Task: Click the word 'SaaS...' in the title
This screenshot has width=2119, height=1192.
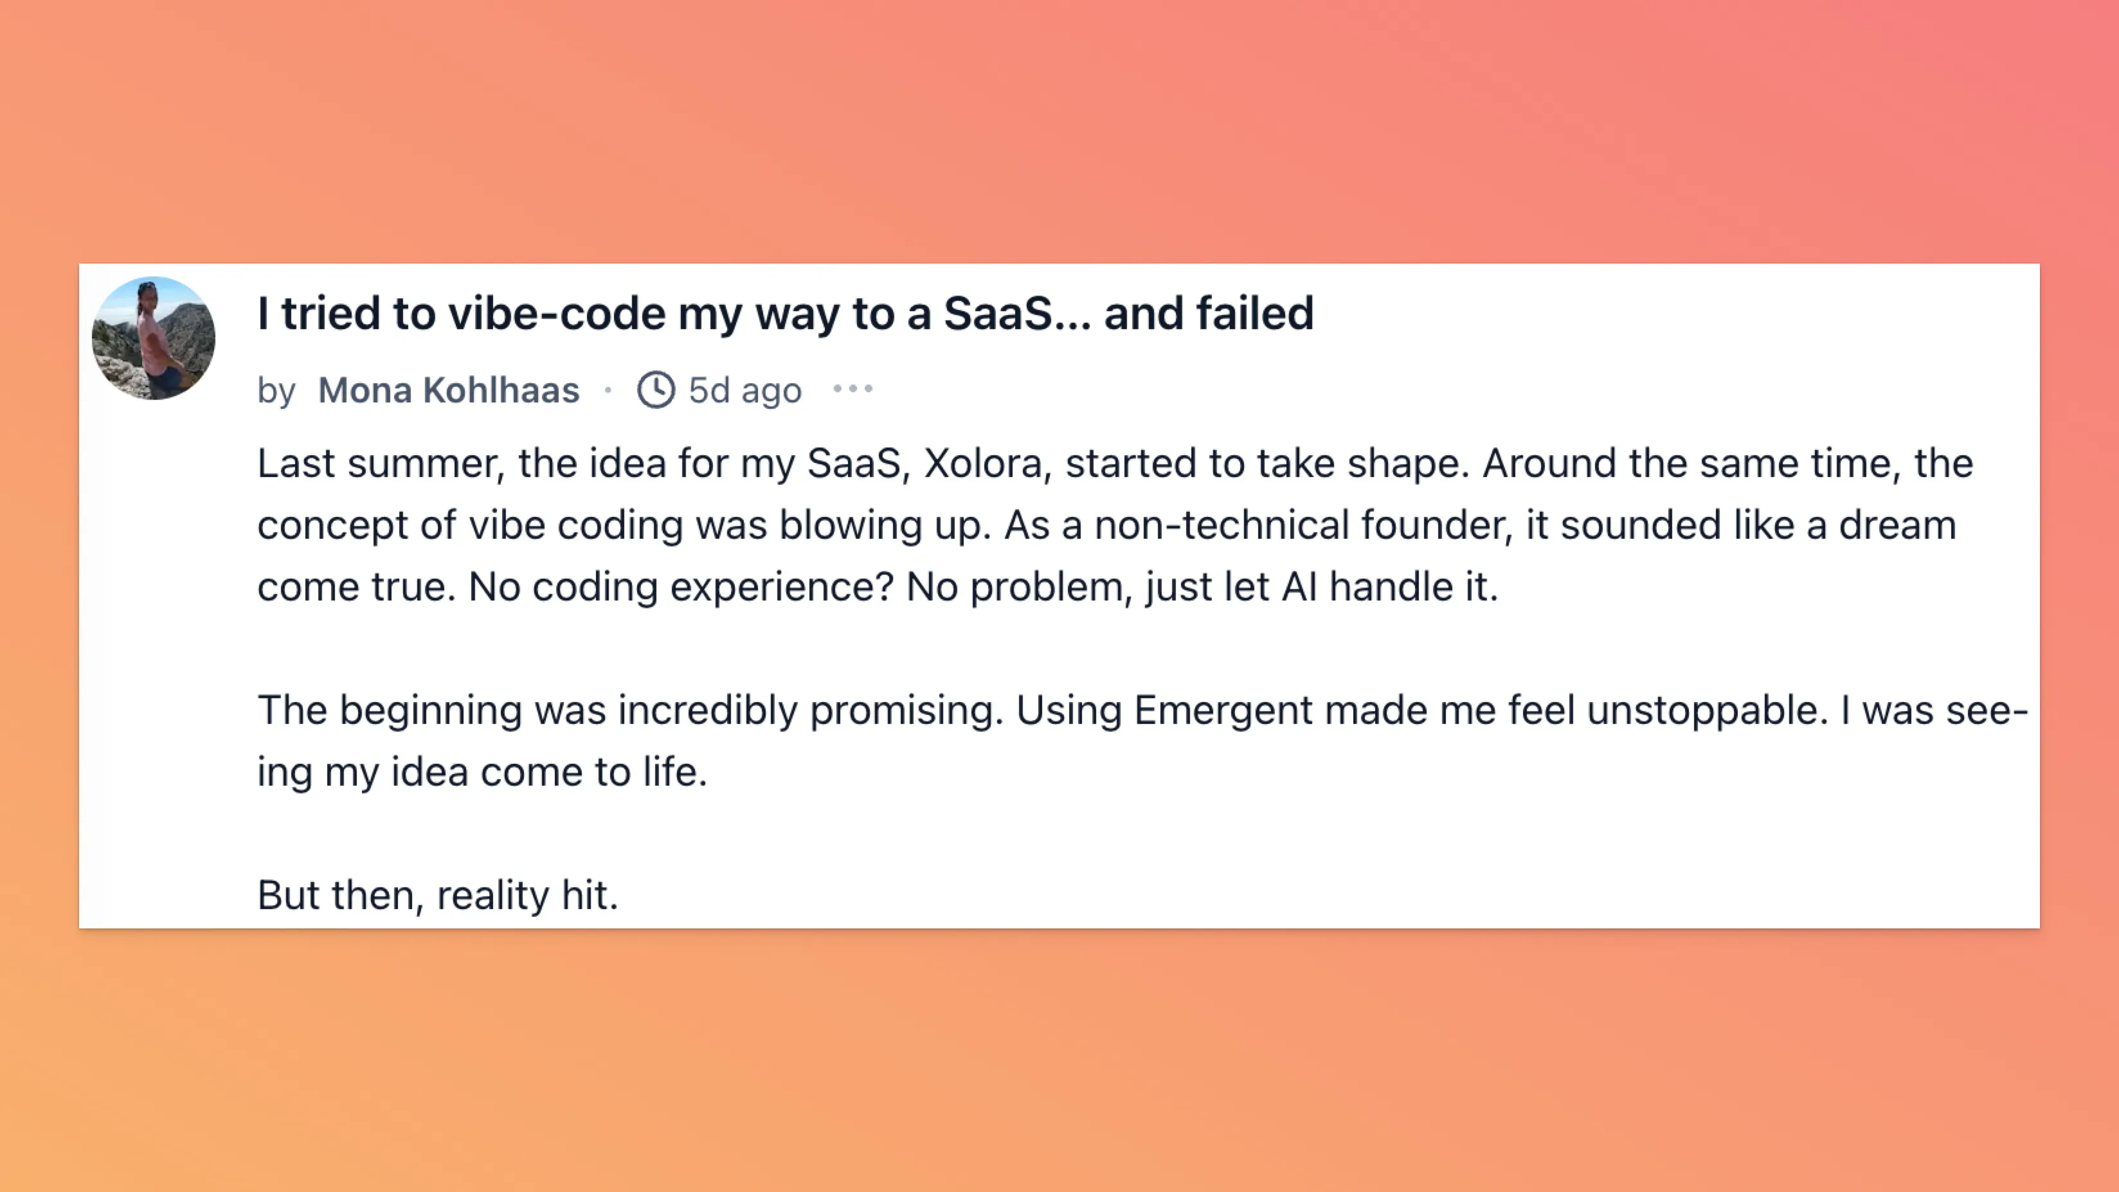Action: [1018, 313]
